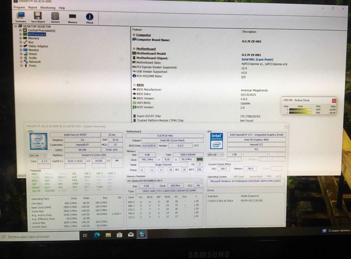Click the BIWIN SSD drive entry
Image resolution: width=351 pixels, height=259 pixels.
(x=251, y=201)
